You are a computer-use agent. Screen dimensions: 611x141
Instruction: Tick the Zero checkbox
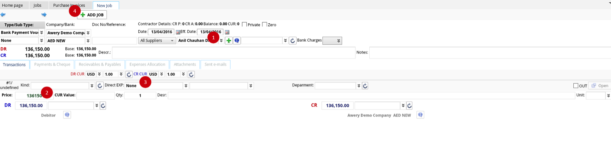pos(264,24)
